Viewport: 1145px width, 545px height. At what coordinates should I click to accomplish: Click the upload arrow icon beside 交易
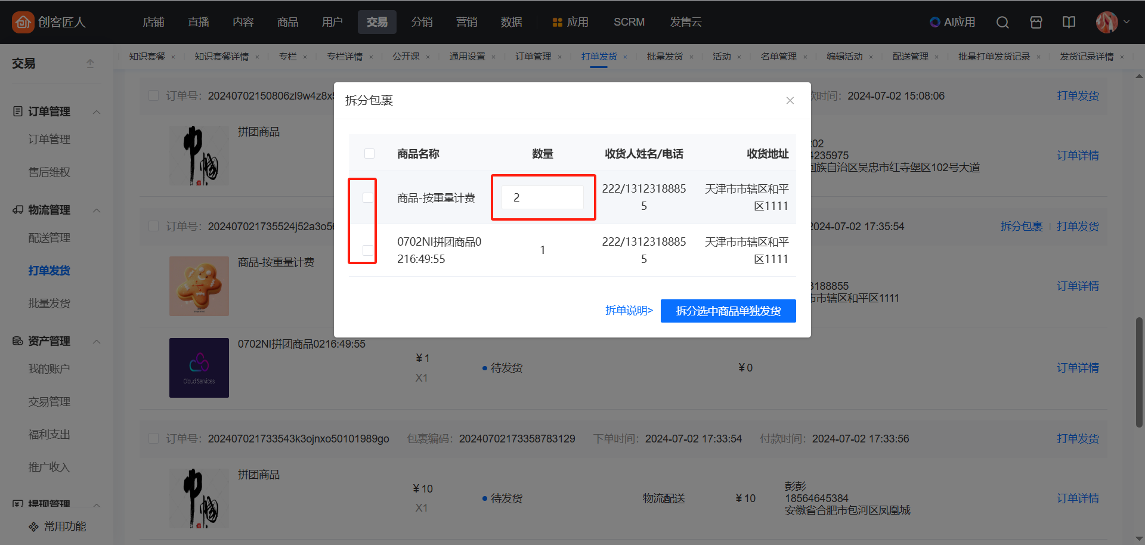tap(90, 63)
